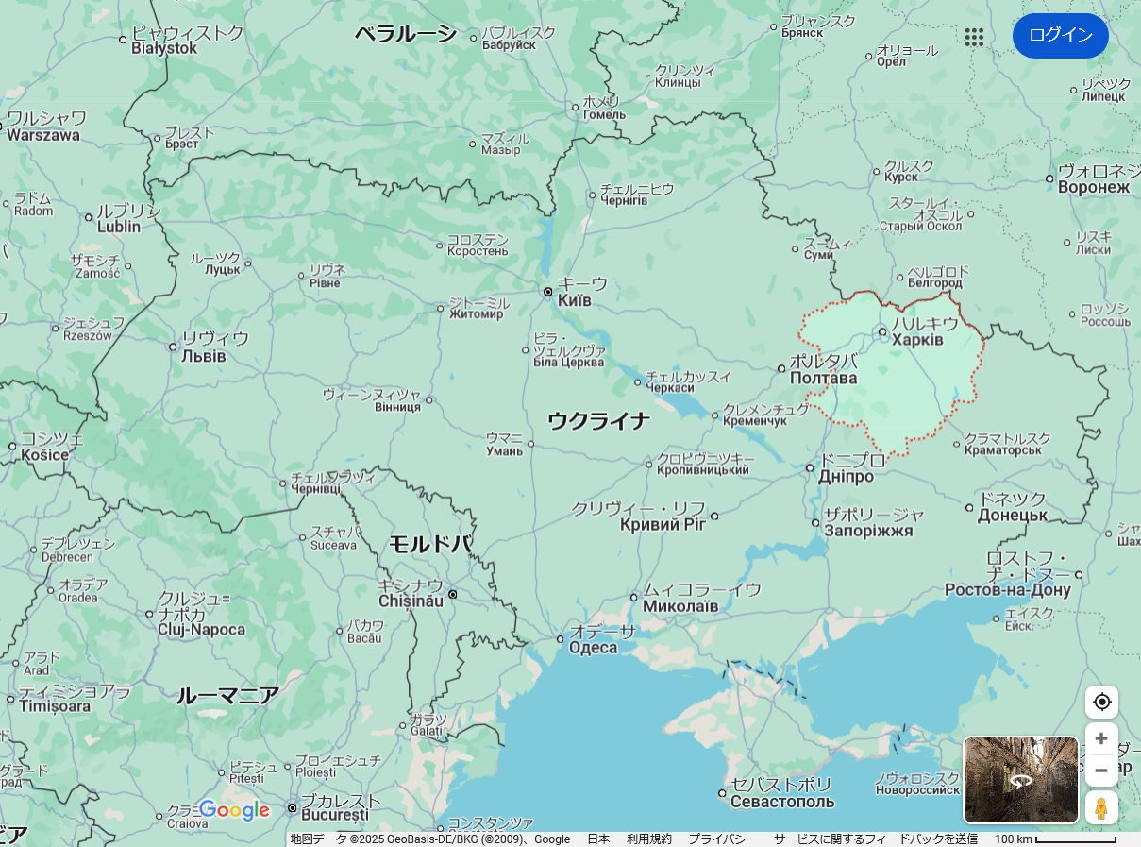This screenshot has height=847, width=1141.
Task: Click the București capital marker
Action: pyautogui.click(x=293, y=808)
